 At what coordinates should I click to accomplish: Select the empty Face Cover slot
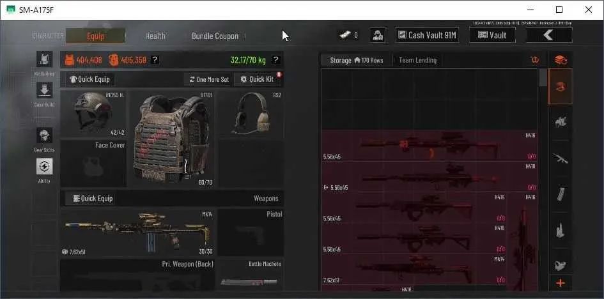tap(93, 163)
